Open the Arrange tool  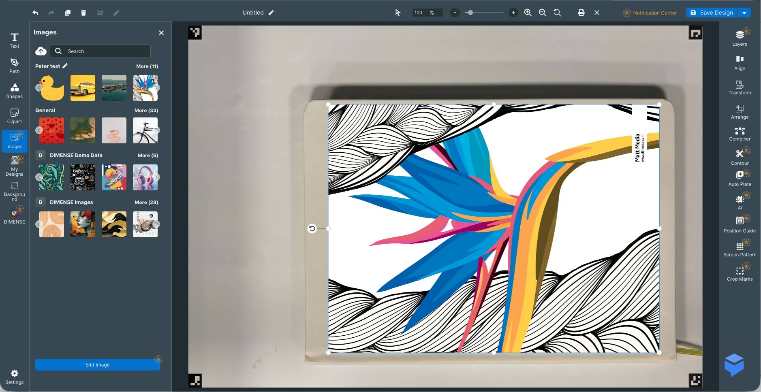point(740,112)
